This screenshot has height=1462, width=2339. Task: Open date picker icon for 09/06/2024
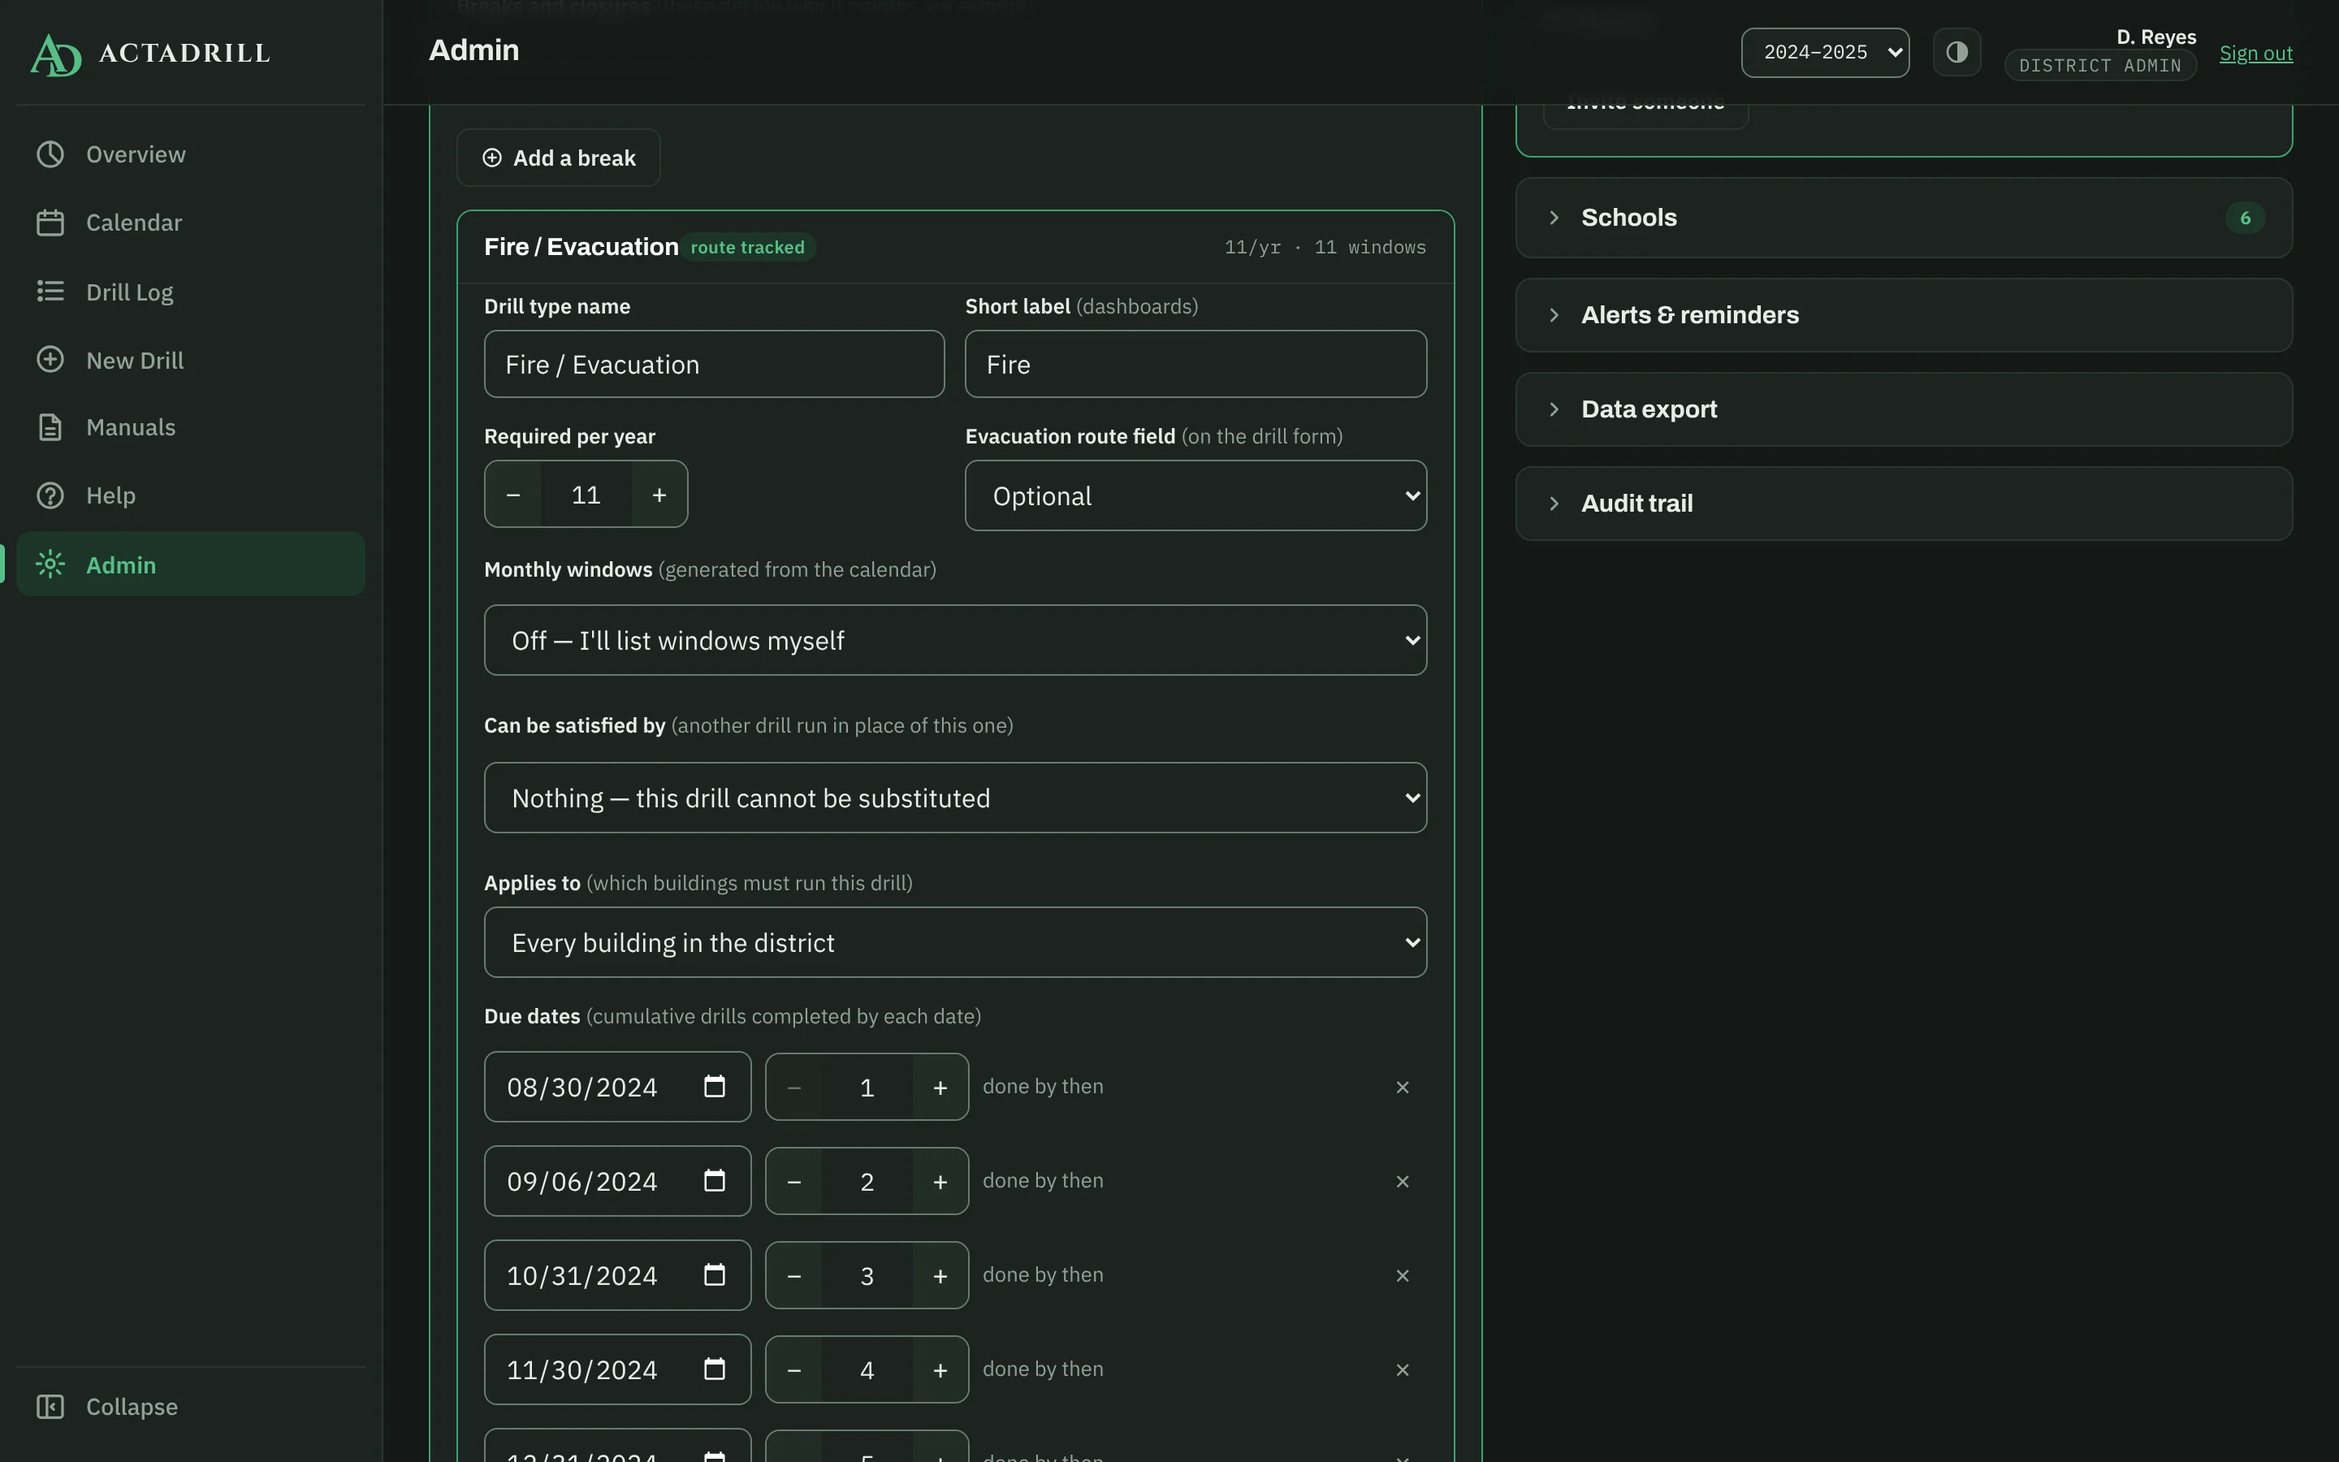(714, 1181)
